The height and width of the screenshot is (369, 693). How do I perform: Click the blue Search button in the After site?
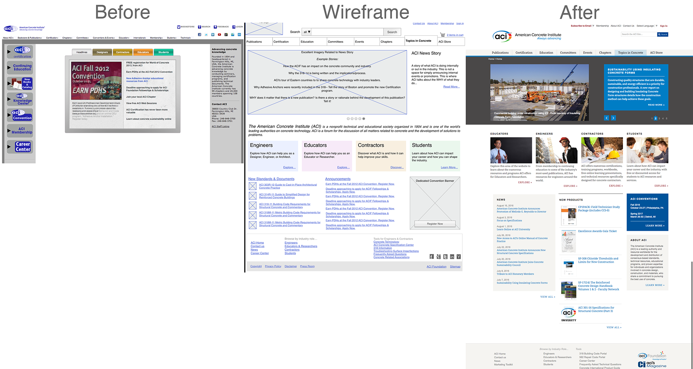[663, 35]
